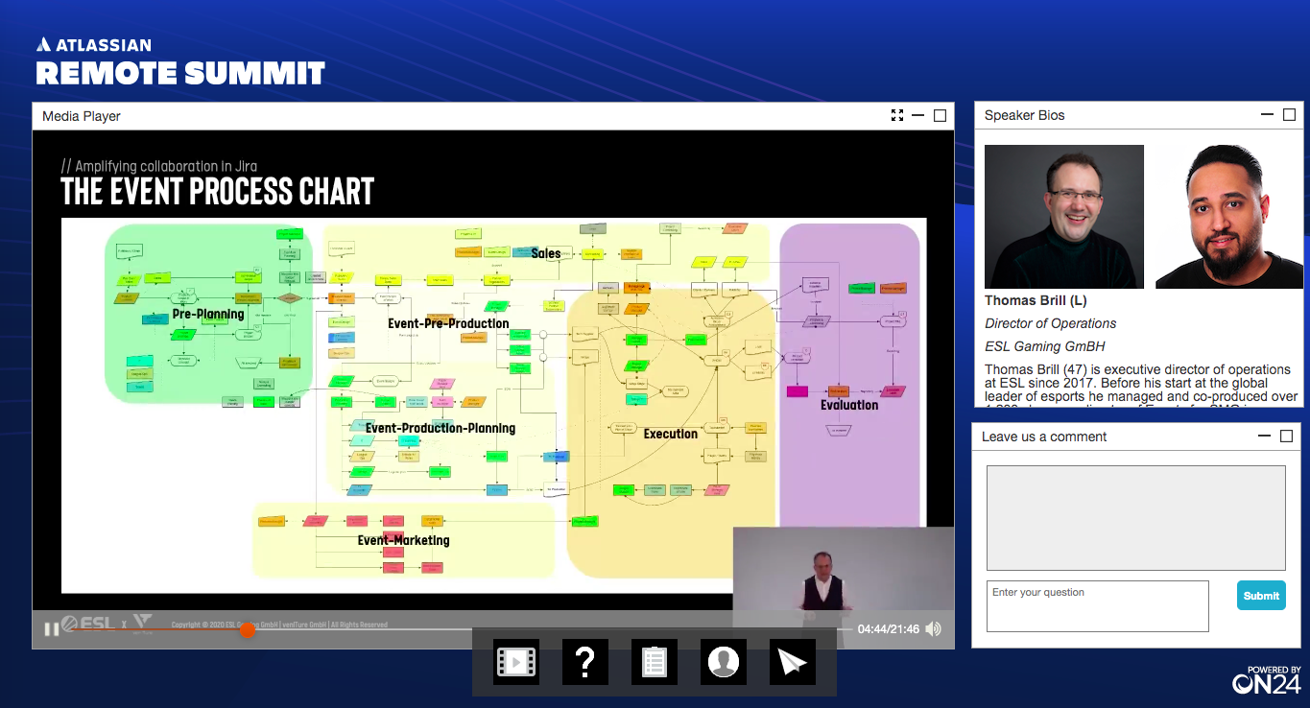This screenshot has width=1310, height=708.
Task: Maximize the Speaker Bios panel
Action: 1290,114
